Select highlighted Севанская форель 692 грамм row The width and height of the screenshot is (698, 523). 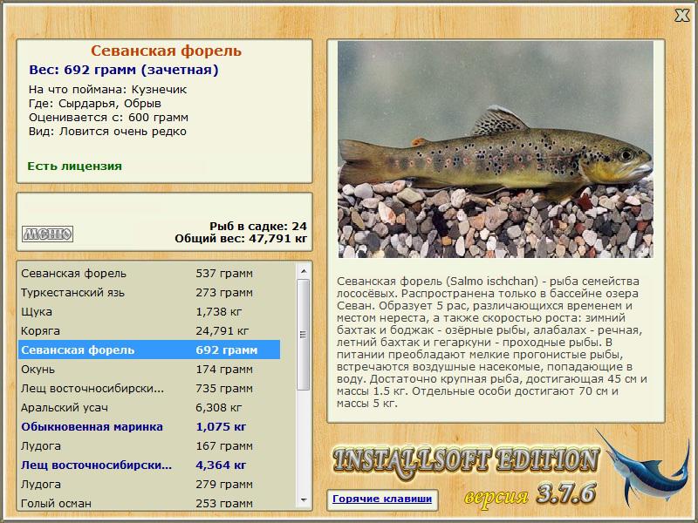tap(149, 350)
